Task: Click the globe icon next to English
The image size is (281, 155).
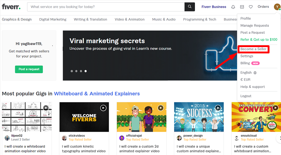Action: 255,73
